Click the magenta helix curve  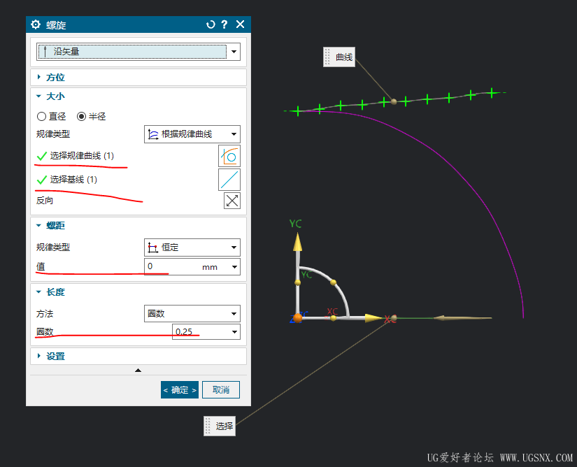coord(462,173)
